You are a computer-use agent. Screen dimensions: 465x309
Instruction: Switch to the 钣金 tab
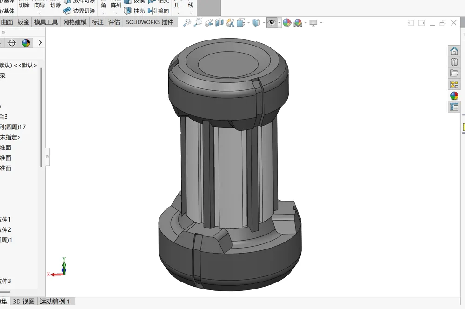point(23,22)
